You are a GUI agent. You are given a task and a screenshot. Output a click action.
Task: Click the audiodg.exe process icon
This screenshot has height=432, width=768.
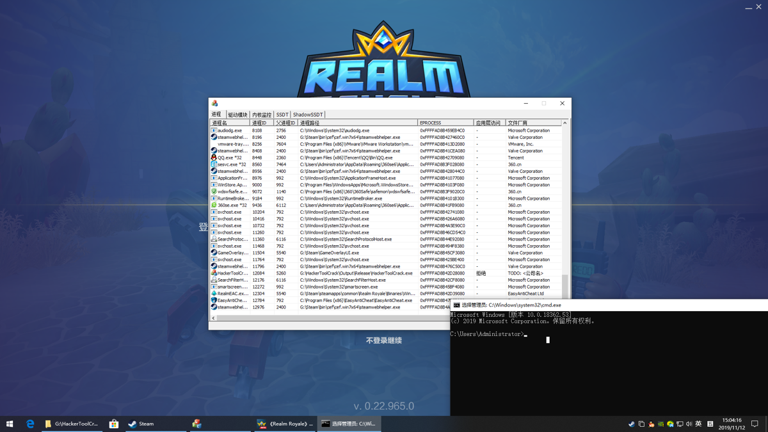pos(214,131)
